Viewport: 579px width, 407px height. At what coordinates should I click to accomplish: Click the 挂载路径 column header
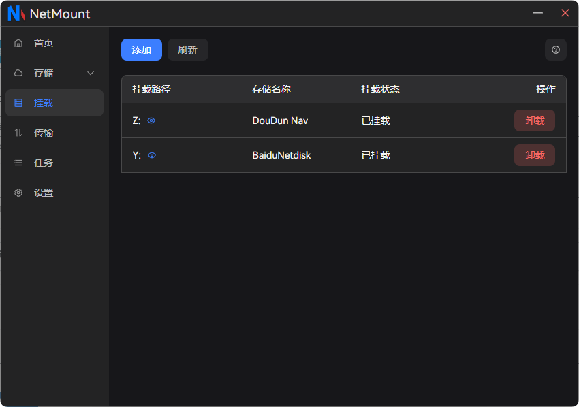[151, 89]
